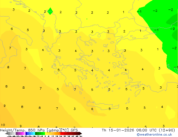Image resolution: width=178 pixels, height=137 pixels.
Task: Click the 10 degree temperature value
Action: pos(3,125)
